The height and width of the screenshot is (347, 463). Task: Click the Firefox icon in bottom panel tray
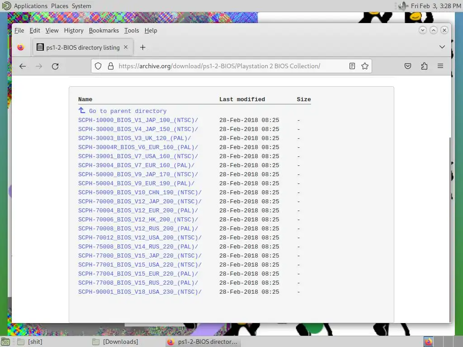point(429,342)
